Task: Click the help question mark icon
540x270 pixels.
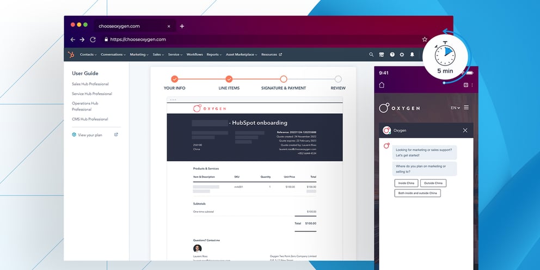Action: tap(391, 54)
